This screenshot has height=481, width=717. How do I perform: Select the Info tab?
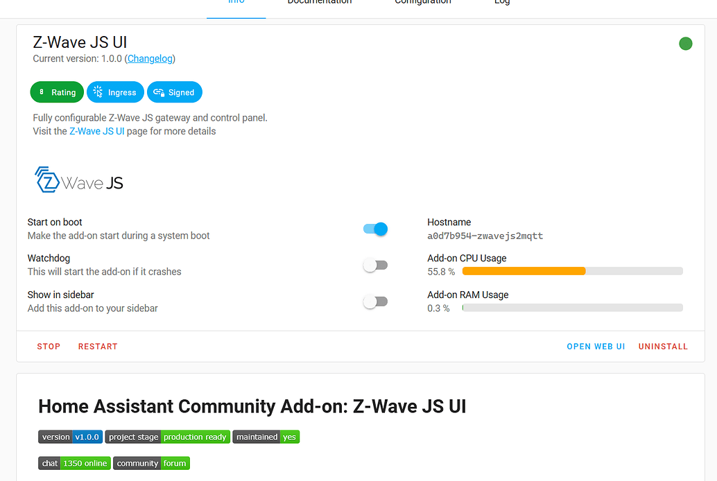236,2
